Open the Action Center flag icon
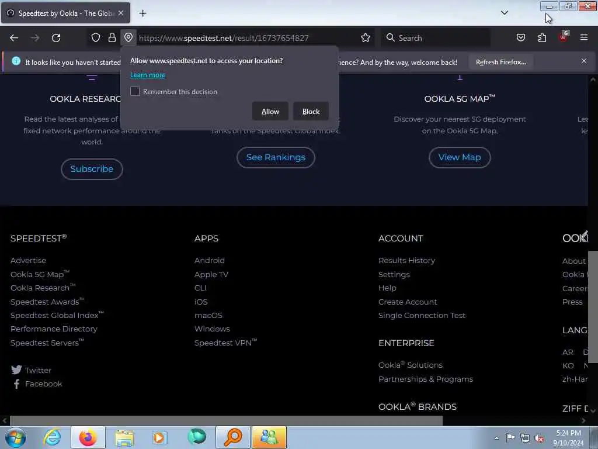The width and height of the screenshot is (598, 449). (510, 437)
